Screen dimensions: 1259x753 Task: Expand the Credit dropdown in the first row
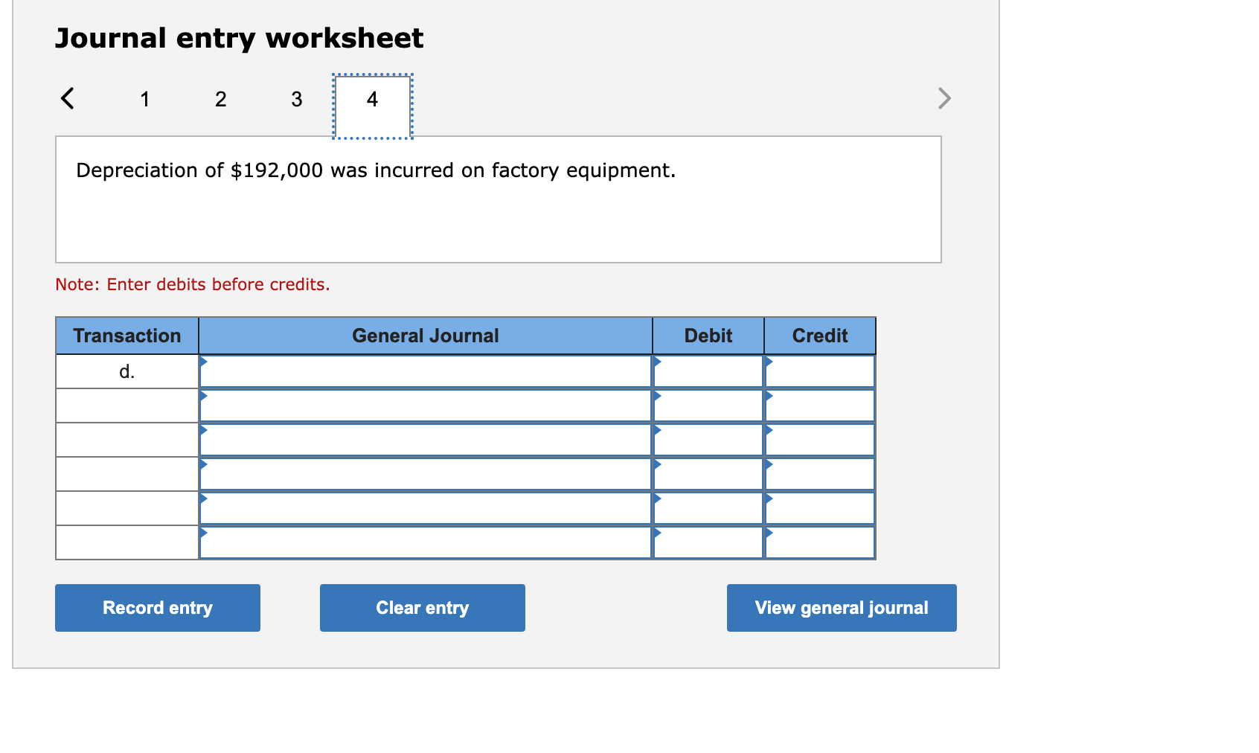pos(769,364)
